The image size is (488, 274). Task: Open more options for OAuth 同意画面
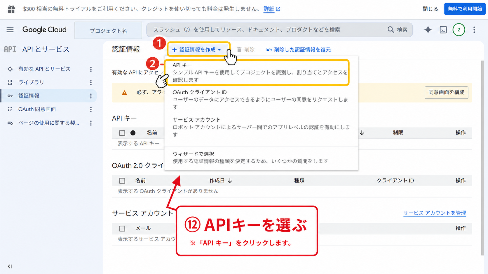pos(91,109)
